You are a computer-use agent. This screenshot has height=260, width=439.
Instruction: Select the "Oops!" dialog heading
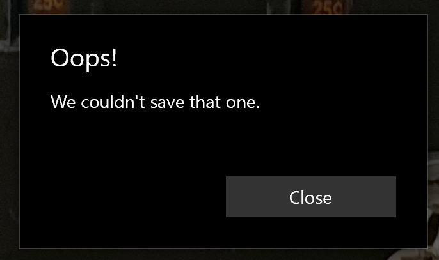(83, 58)
